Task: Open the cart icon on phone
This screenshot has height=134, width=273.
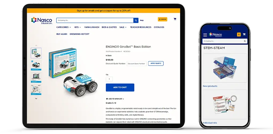Action: (244, 34)
